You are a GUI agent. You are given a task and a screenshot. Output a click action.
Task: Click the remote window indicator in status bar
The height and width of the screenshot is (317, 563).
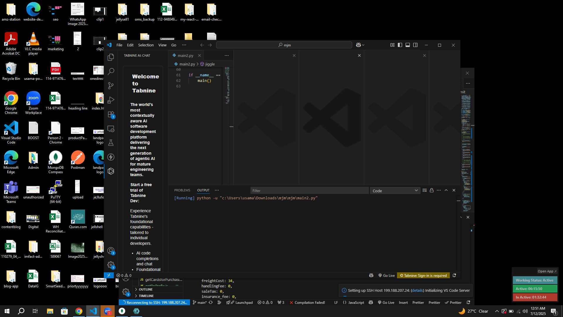[109, 275]
